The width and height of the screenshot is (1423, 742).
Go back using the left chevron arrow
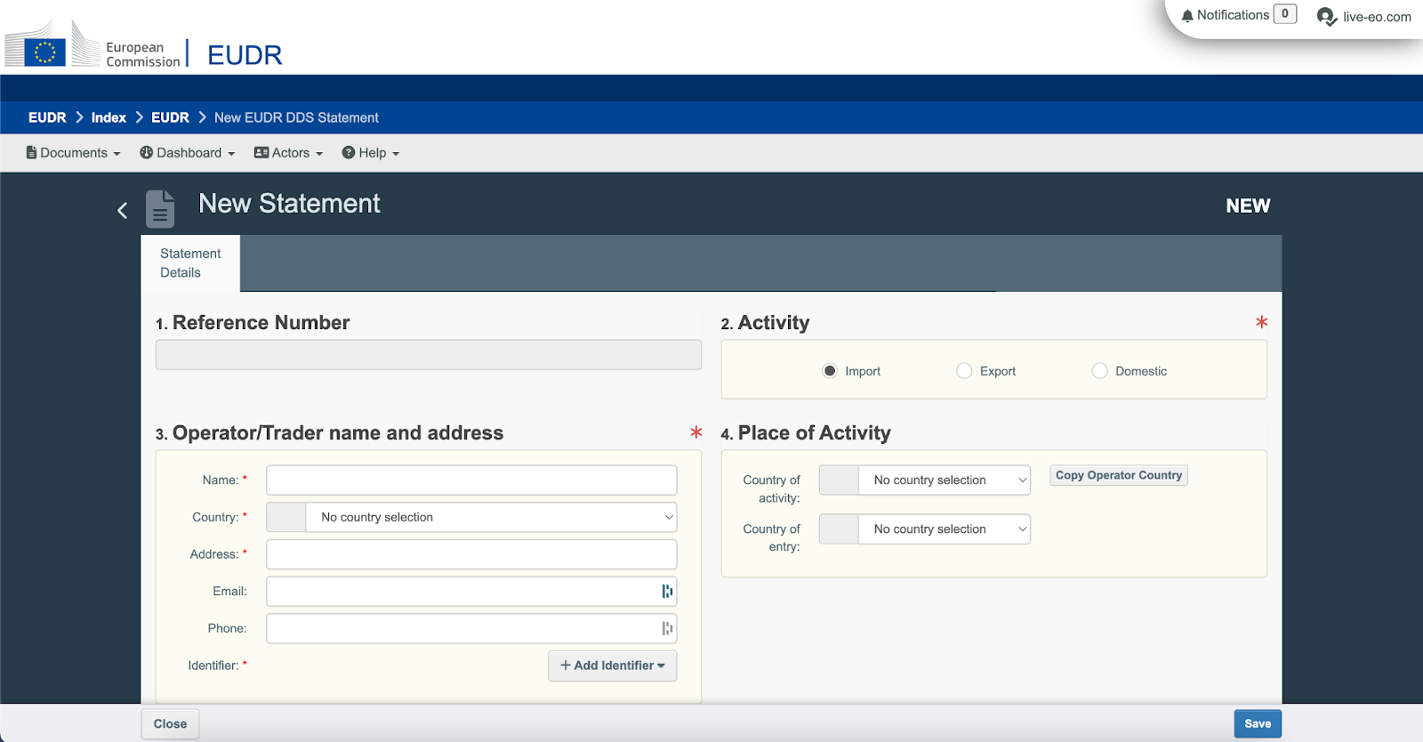point(123,210)
